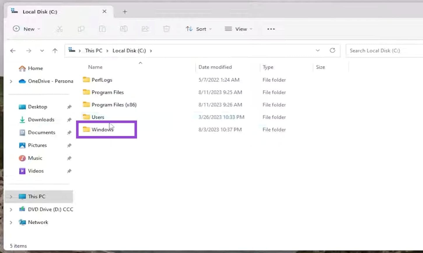The width and height of the screenshot is (423, 253).
Task: Open a new Explorer tab with the plus button
Action: tap(125, 12)
